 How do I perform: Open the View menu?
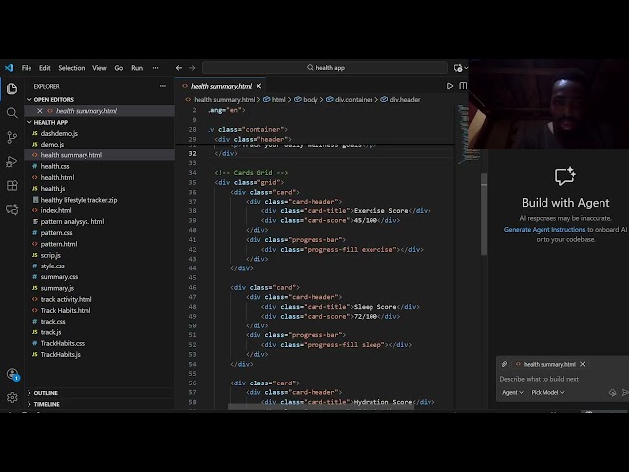(x=99, y=68)
